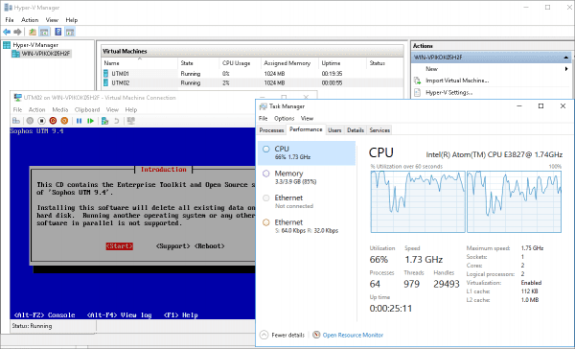The height and width of the screenshot is (349, 575).
Task: Click the UTM01 uptime value 00:19:35
Action: tap(332, 74)
